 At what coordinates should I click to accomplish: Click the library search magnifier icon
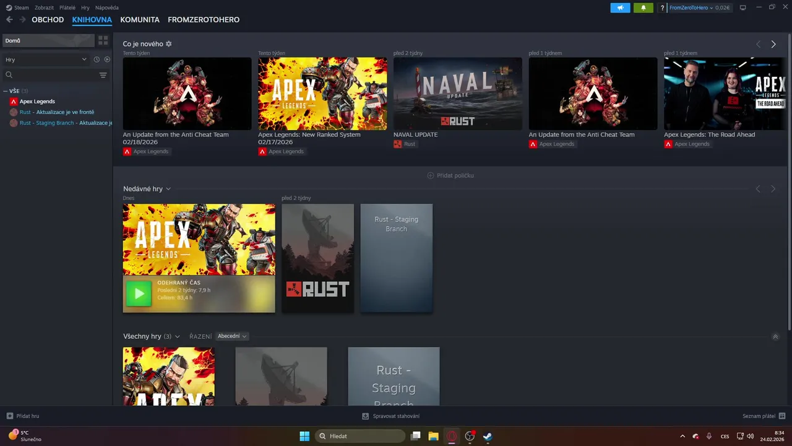9,75
